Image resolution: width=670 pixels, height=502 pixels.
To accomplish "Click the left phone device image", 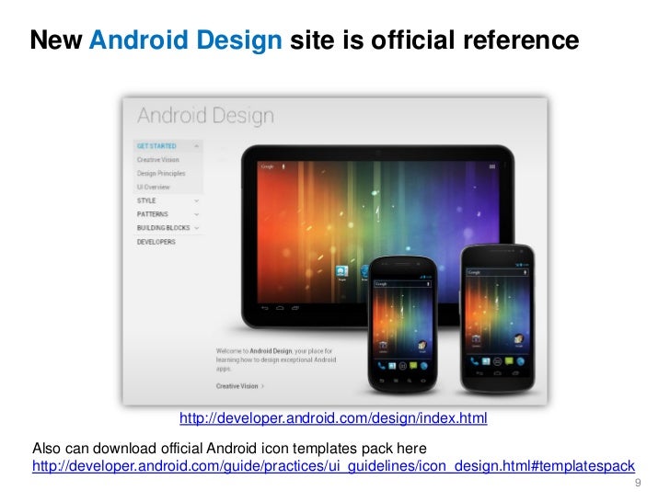I will [x=402, y=325].
